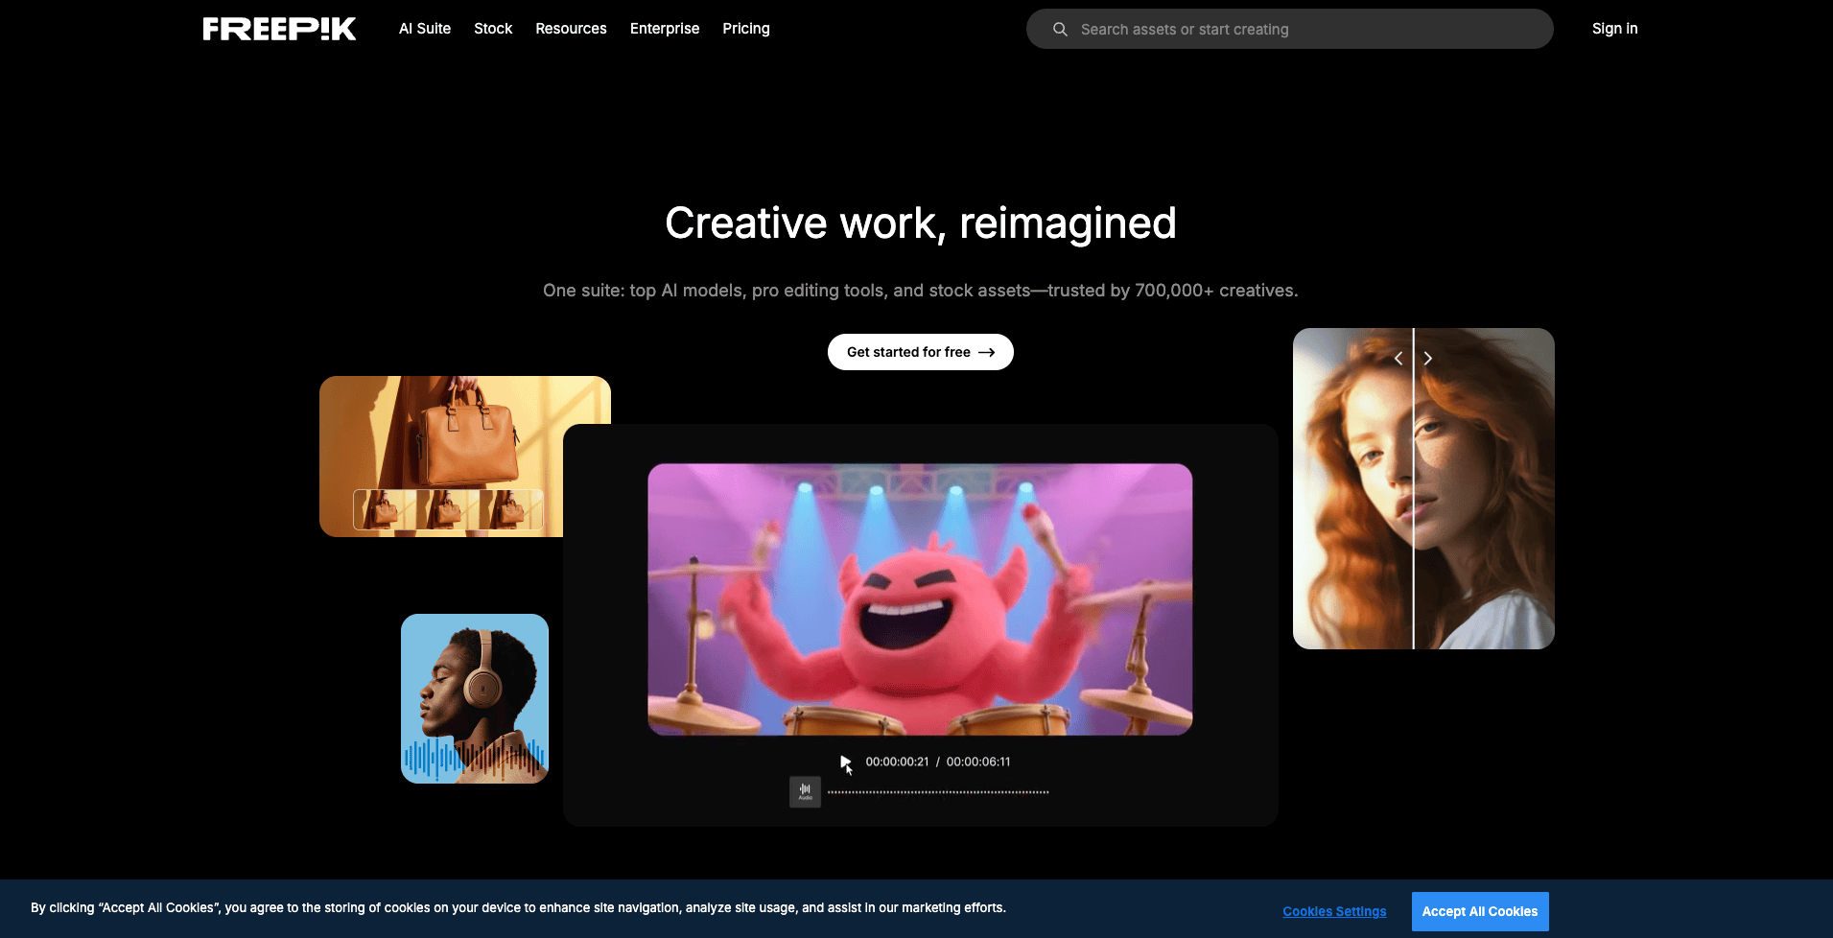Accept all cookies in the banner
This screenshot has width=1833, height=938.
tap(1479, 911)
